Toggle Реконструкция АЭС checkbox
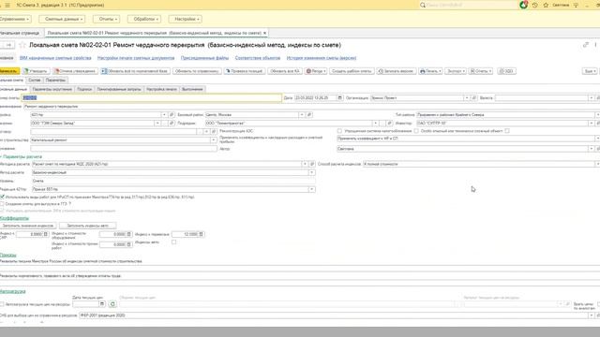The width and height of the screenshot is (600, 337). coord(339,131)
